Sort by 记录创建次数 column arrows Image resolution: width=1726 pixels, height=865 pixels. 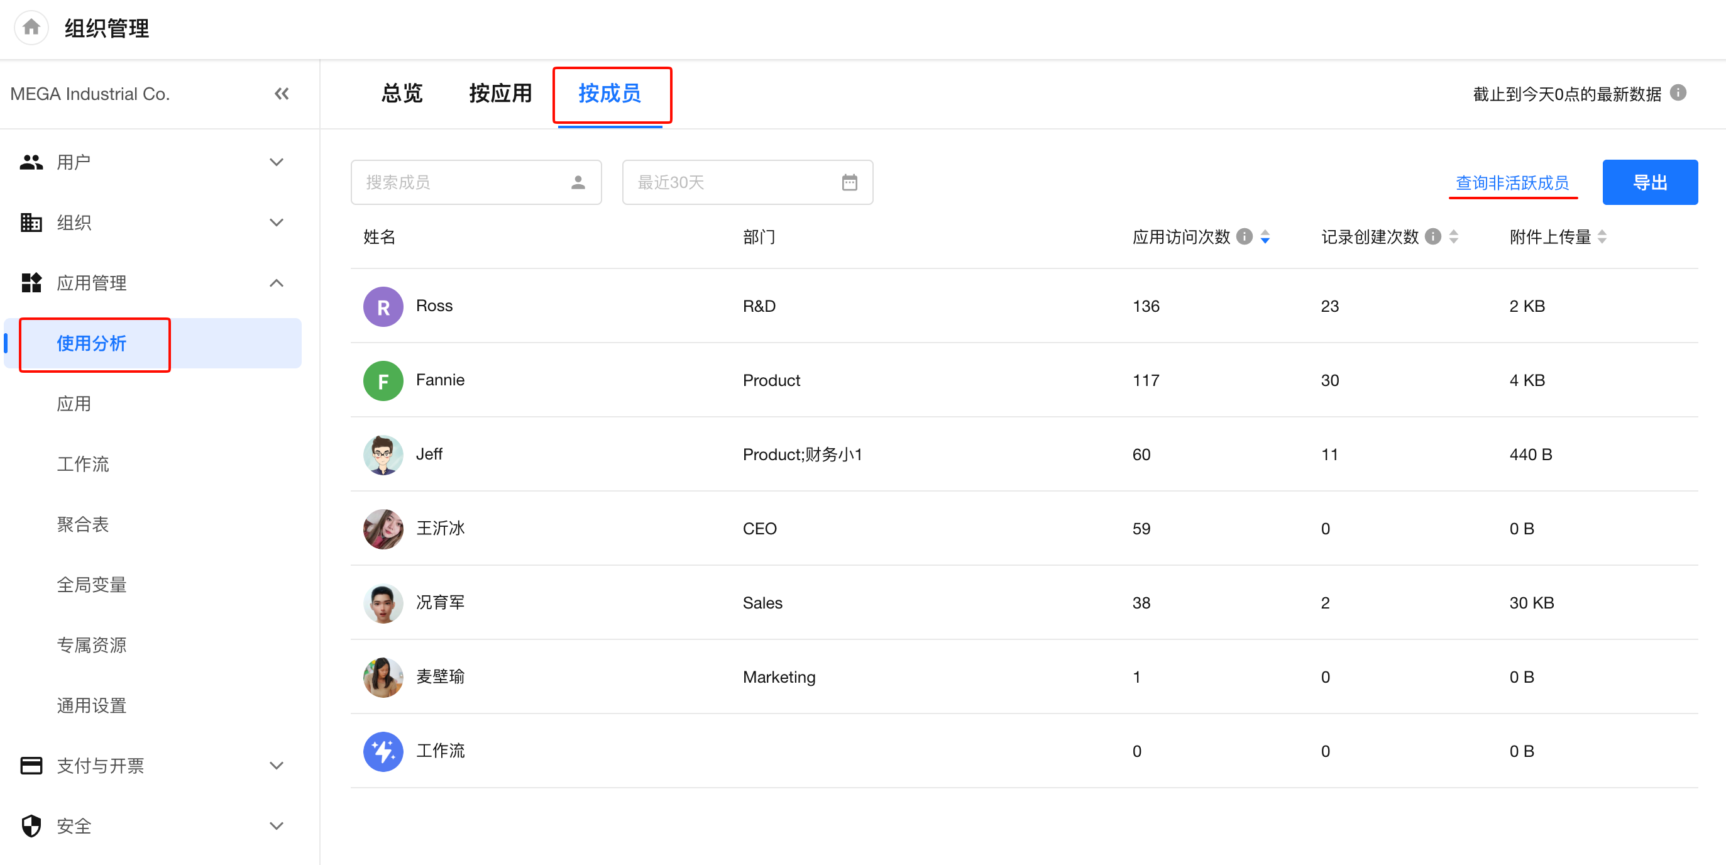(1453, 236)
